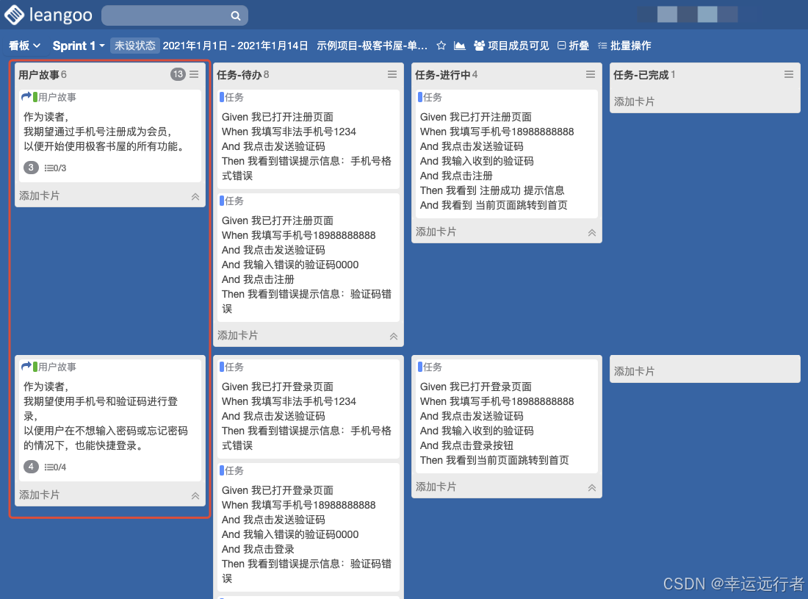Add card in top 任务-已完成 cell
The image size is (808, 599).
coord(635,101)
